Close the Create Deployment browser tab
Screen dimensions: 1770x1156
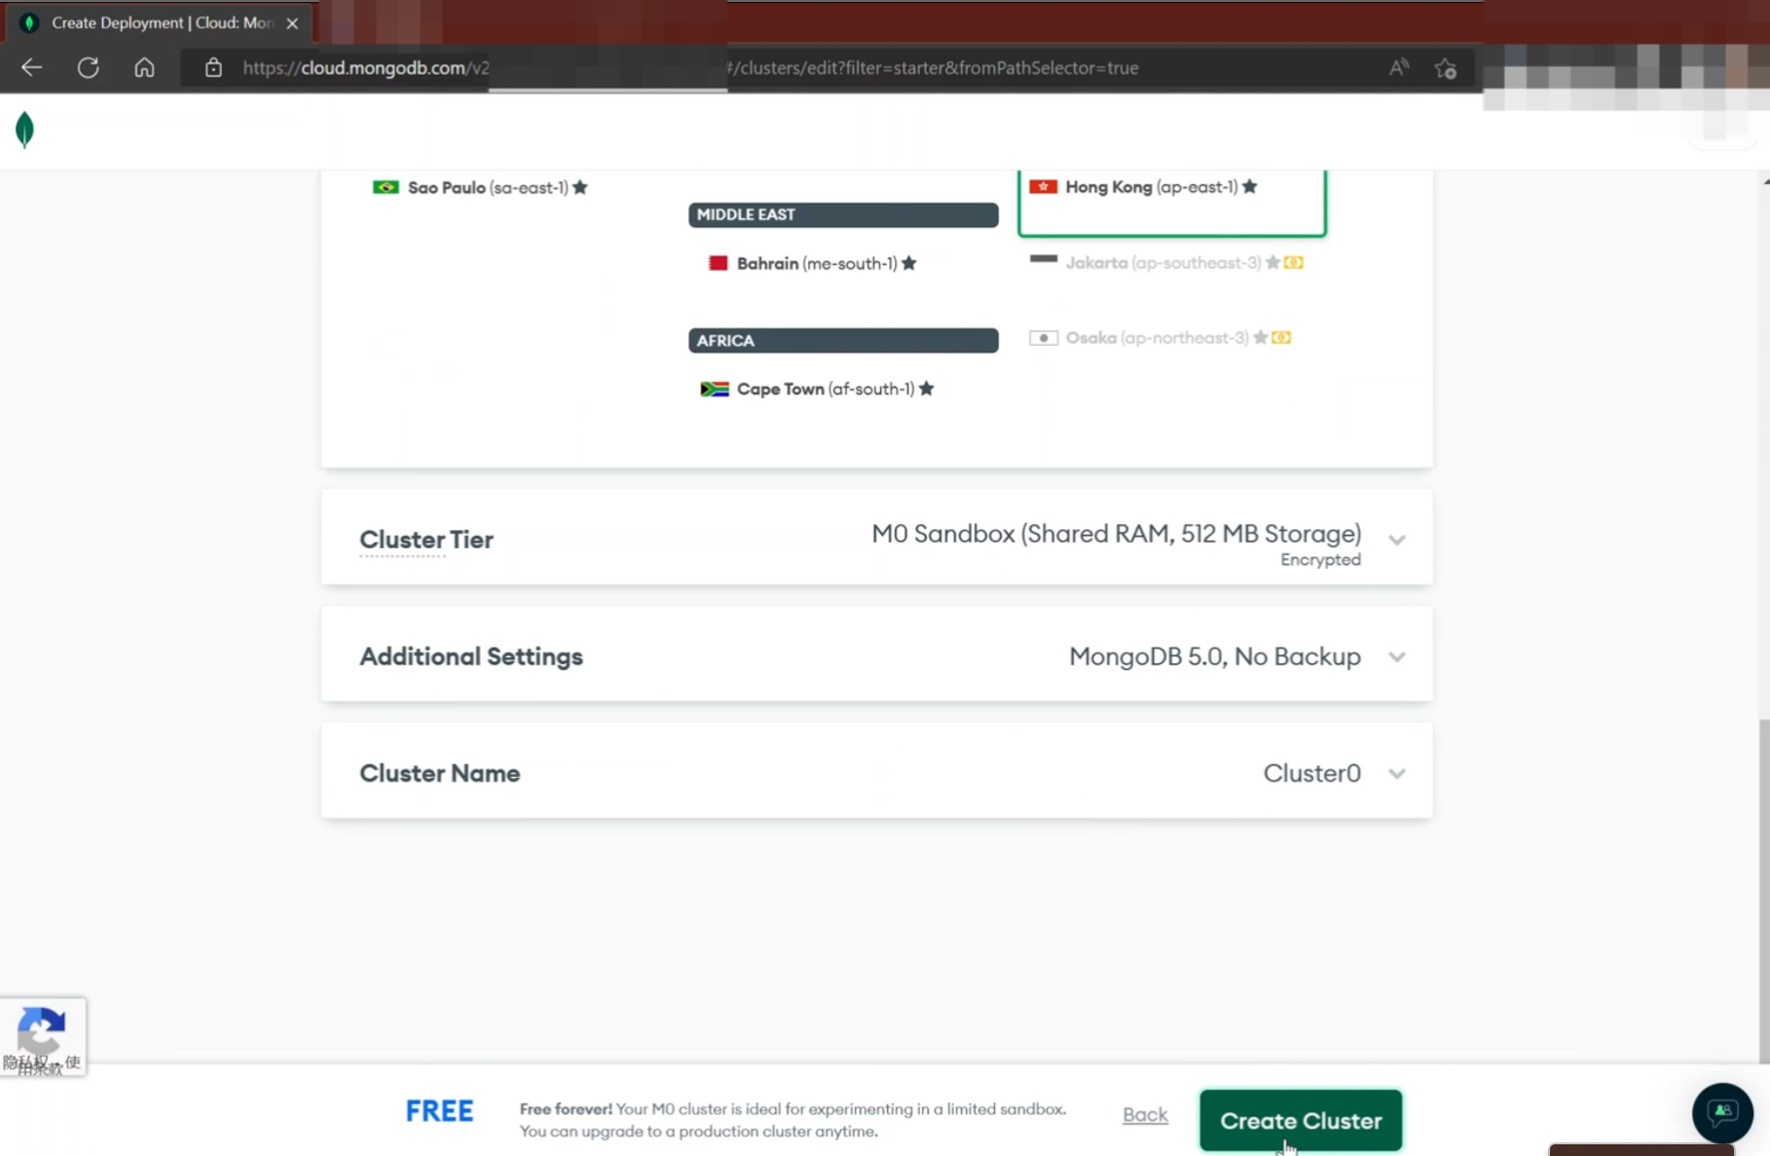(292, 22)
